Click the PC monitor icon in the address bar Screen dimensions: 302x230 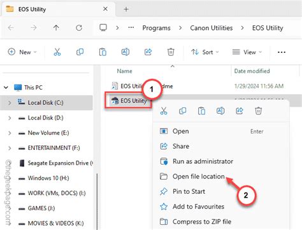[x=103, y=28]
